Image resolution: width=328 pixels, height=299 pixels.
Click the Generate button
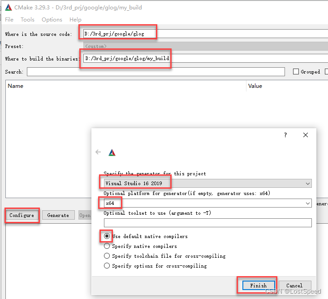click(58, 215)
